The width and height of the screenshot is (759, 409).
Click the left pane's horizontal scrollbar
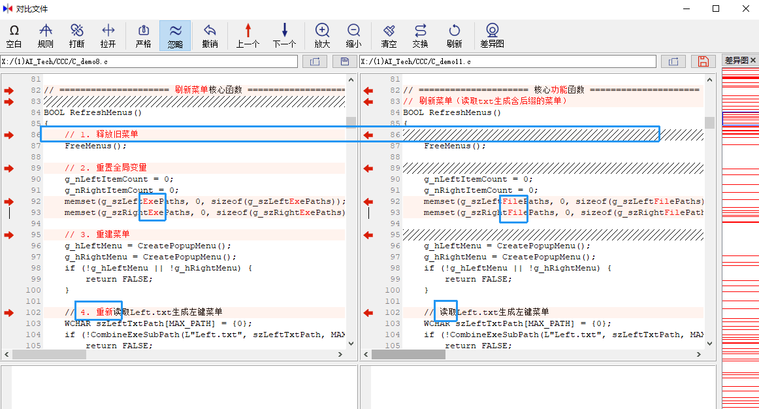point(176,355)
